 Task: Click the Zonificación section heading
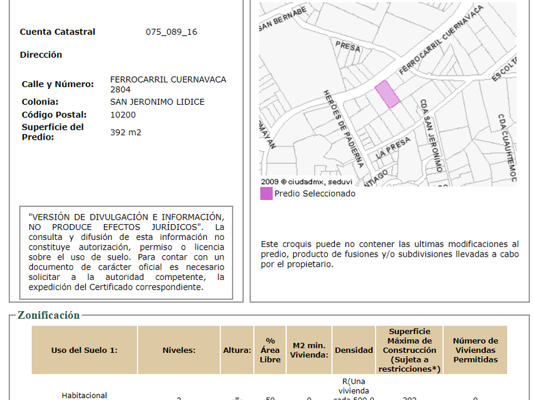49,315
